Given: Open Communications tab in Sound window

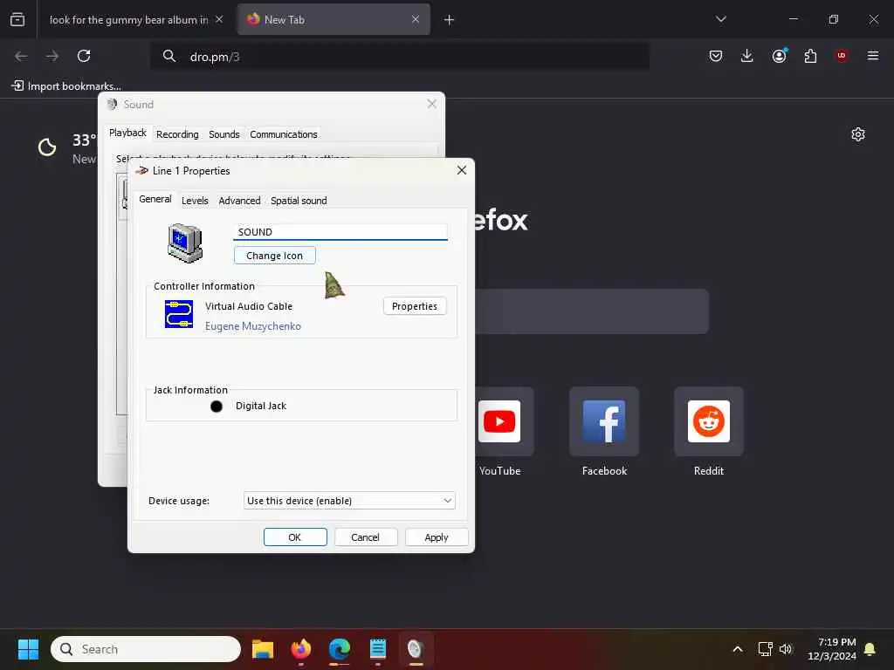Looking at the screenshot, I should tap(284, 134).
